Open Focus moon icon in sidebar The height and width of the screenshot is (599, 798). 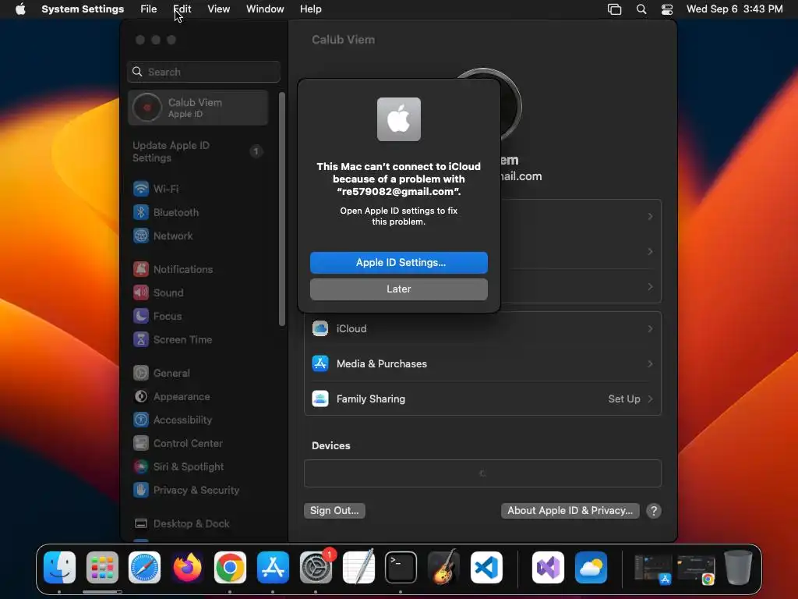(x=141, y=316)
